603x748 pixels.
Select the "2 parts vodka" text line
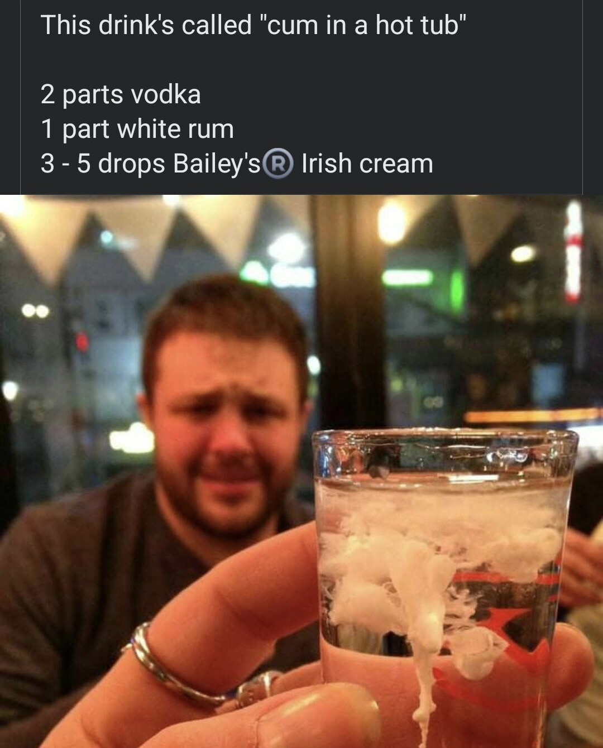click(121, 94)
